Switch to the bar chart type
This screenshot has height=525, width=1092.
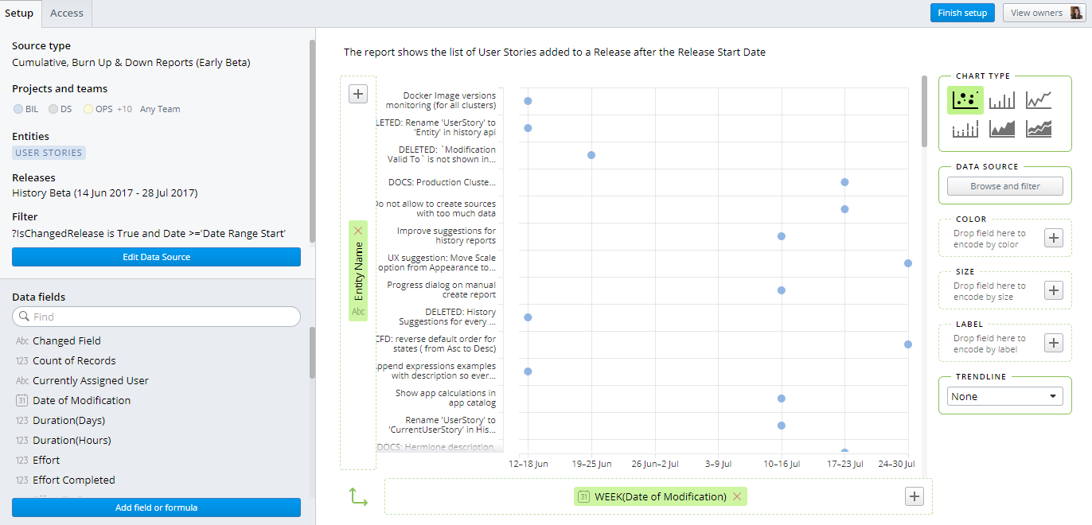[x=1002, y=99]
